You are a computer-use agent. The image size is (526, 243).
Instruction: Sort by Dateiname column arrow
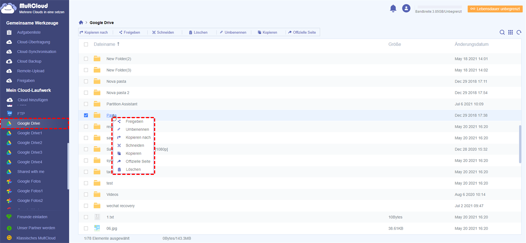click(118, 44)
